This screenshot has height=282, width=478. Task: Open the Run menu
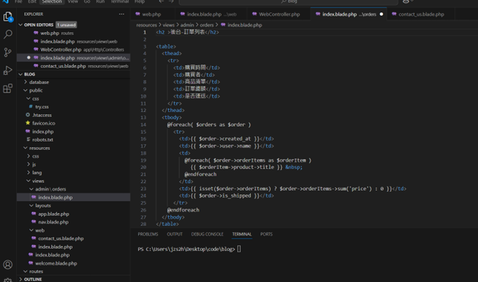click(x=100, y=1)
